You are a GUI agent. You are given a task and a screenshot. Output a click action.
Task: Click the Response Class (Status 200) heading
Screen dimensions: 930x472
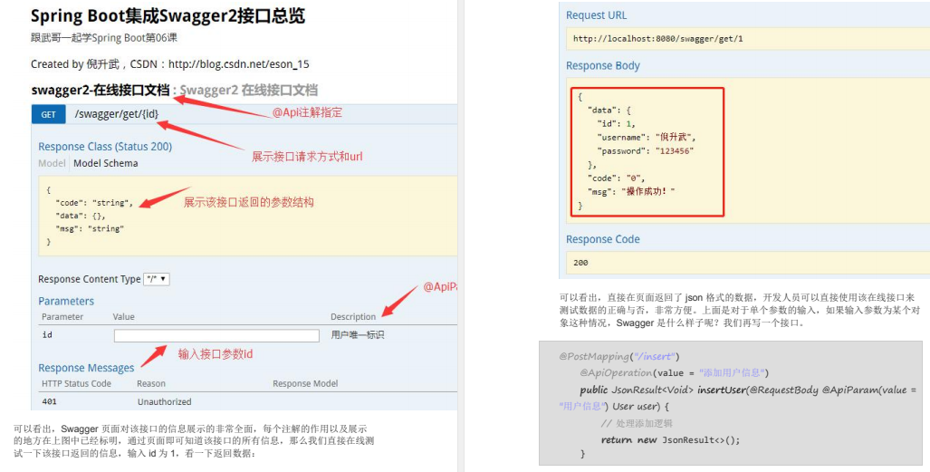[x=105, y=147]
